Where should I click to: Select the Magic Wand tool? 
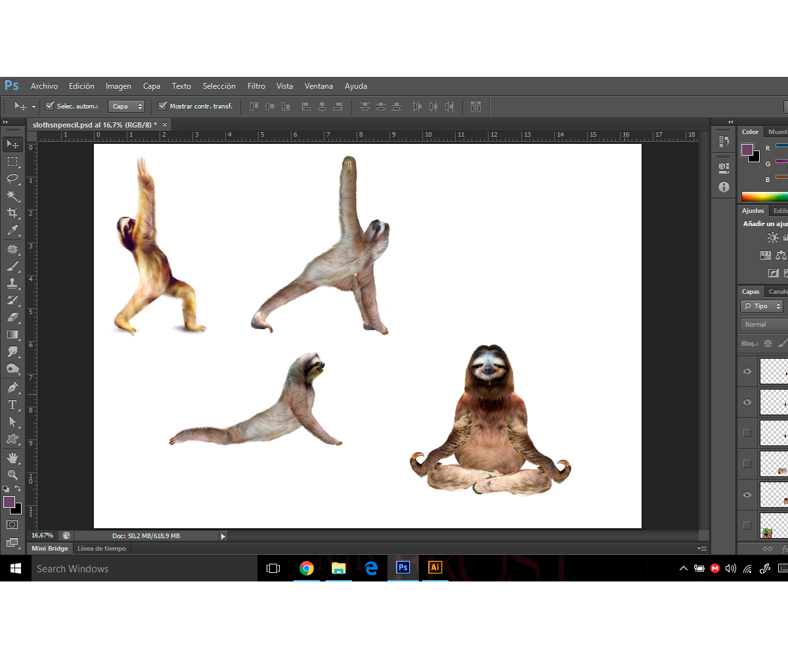[12, 196]
